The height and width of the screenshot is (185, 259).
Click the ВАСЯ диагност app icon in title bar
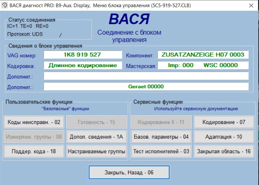pyautogui.click(x=5, y=5)
